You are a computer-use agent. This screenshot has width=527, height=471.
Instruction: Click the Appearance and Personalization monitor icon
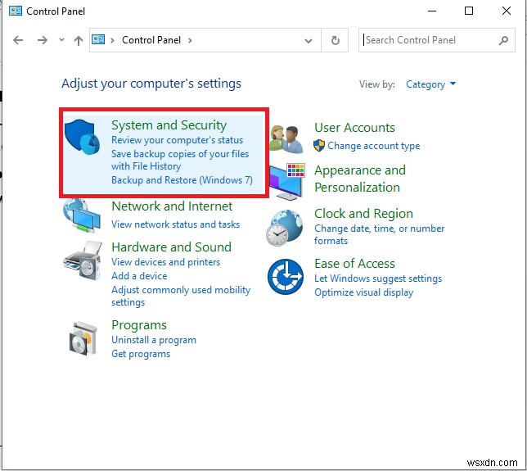286,180
